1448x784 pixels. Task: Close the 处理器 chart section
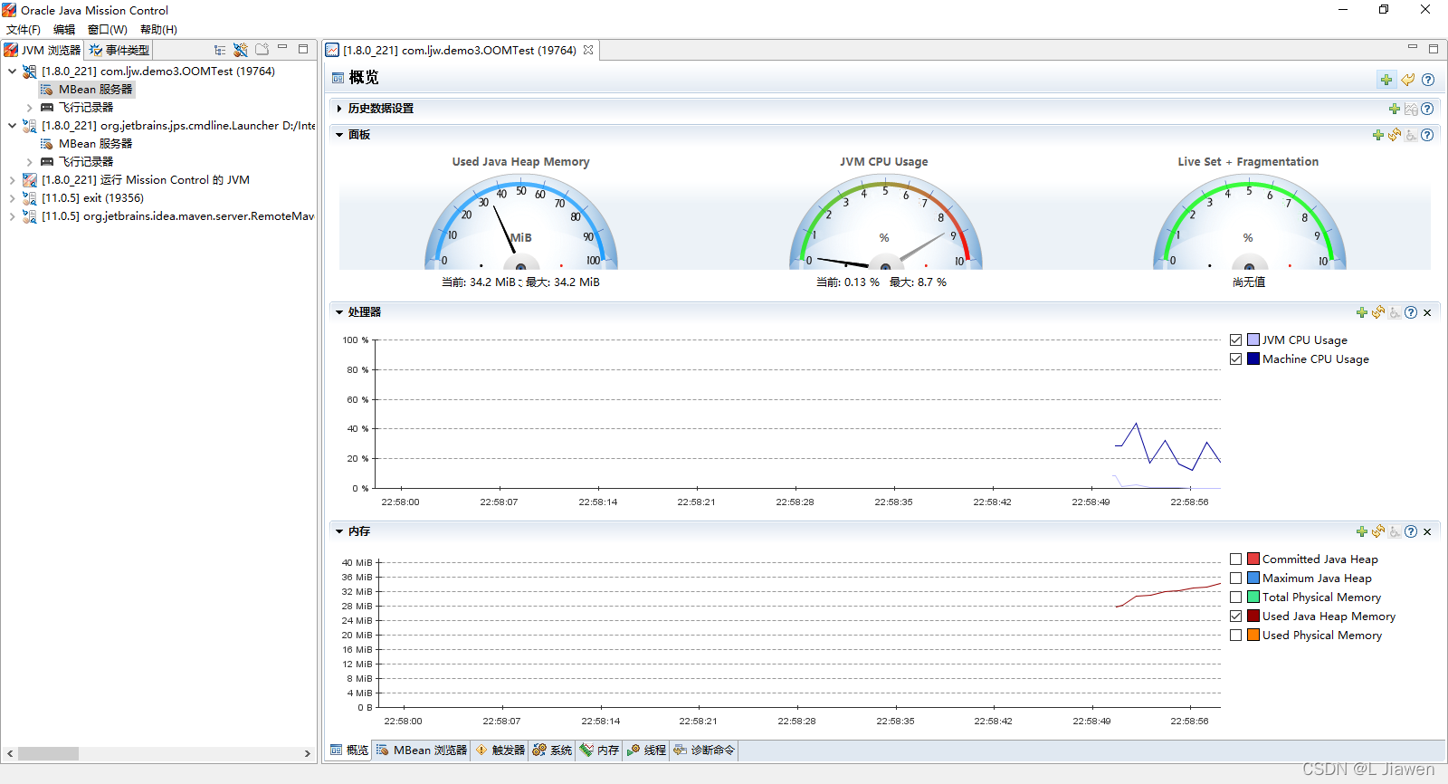[x=1427, y=312]
